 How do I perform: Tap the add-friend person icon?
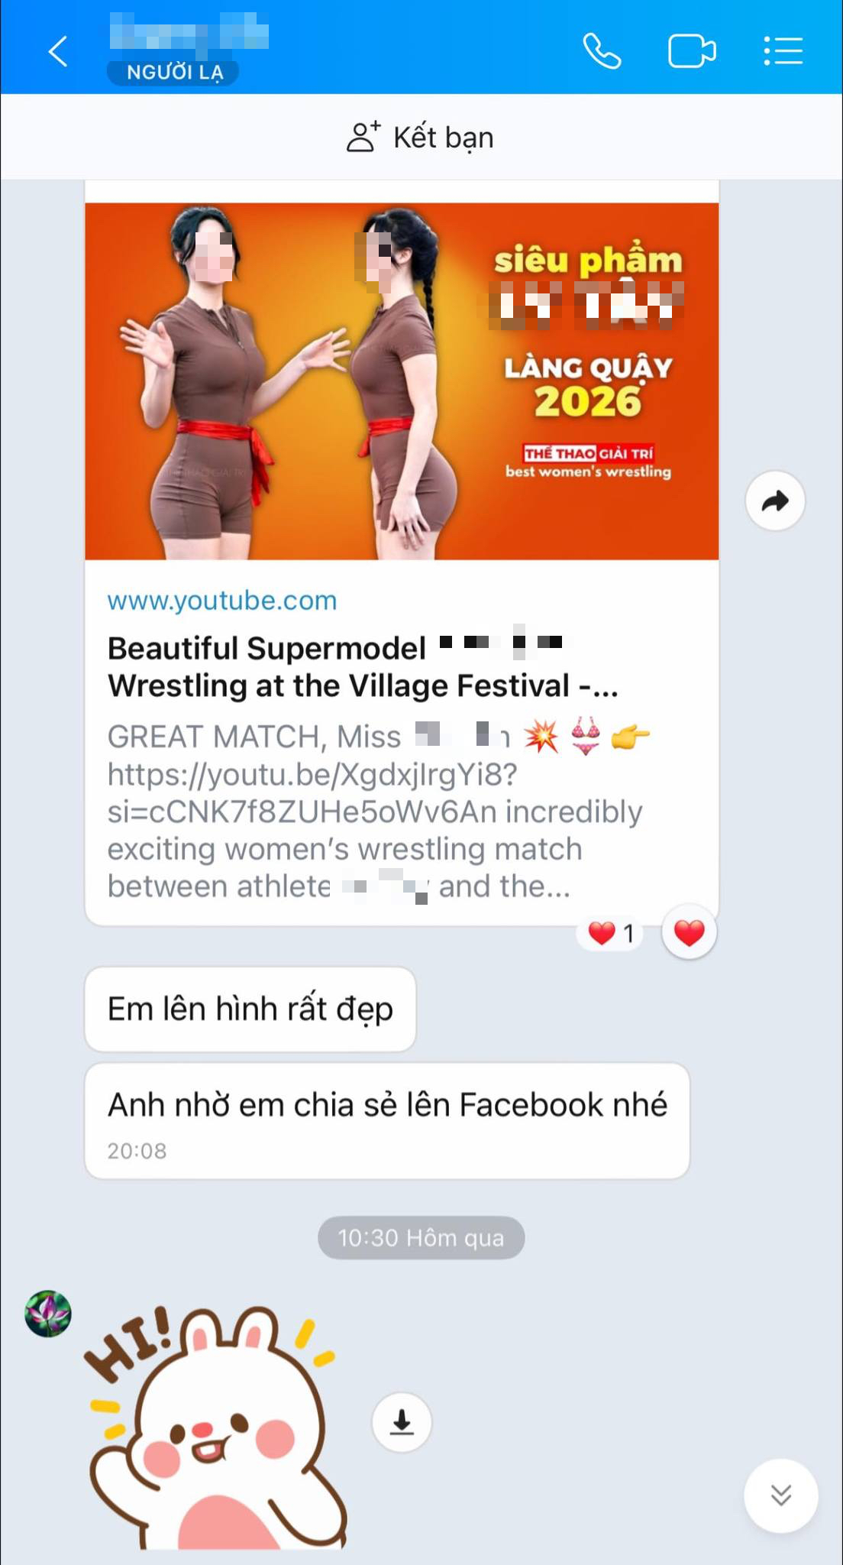pos(363,138)
